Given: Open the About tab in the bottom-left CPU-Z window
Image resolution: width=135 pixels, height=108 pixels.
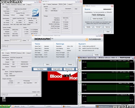Looking at the screenshot, I should (29, 53).
